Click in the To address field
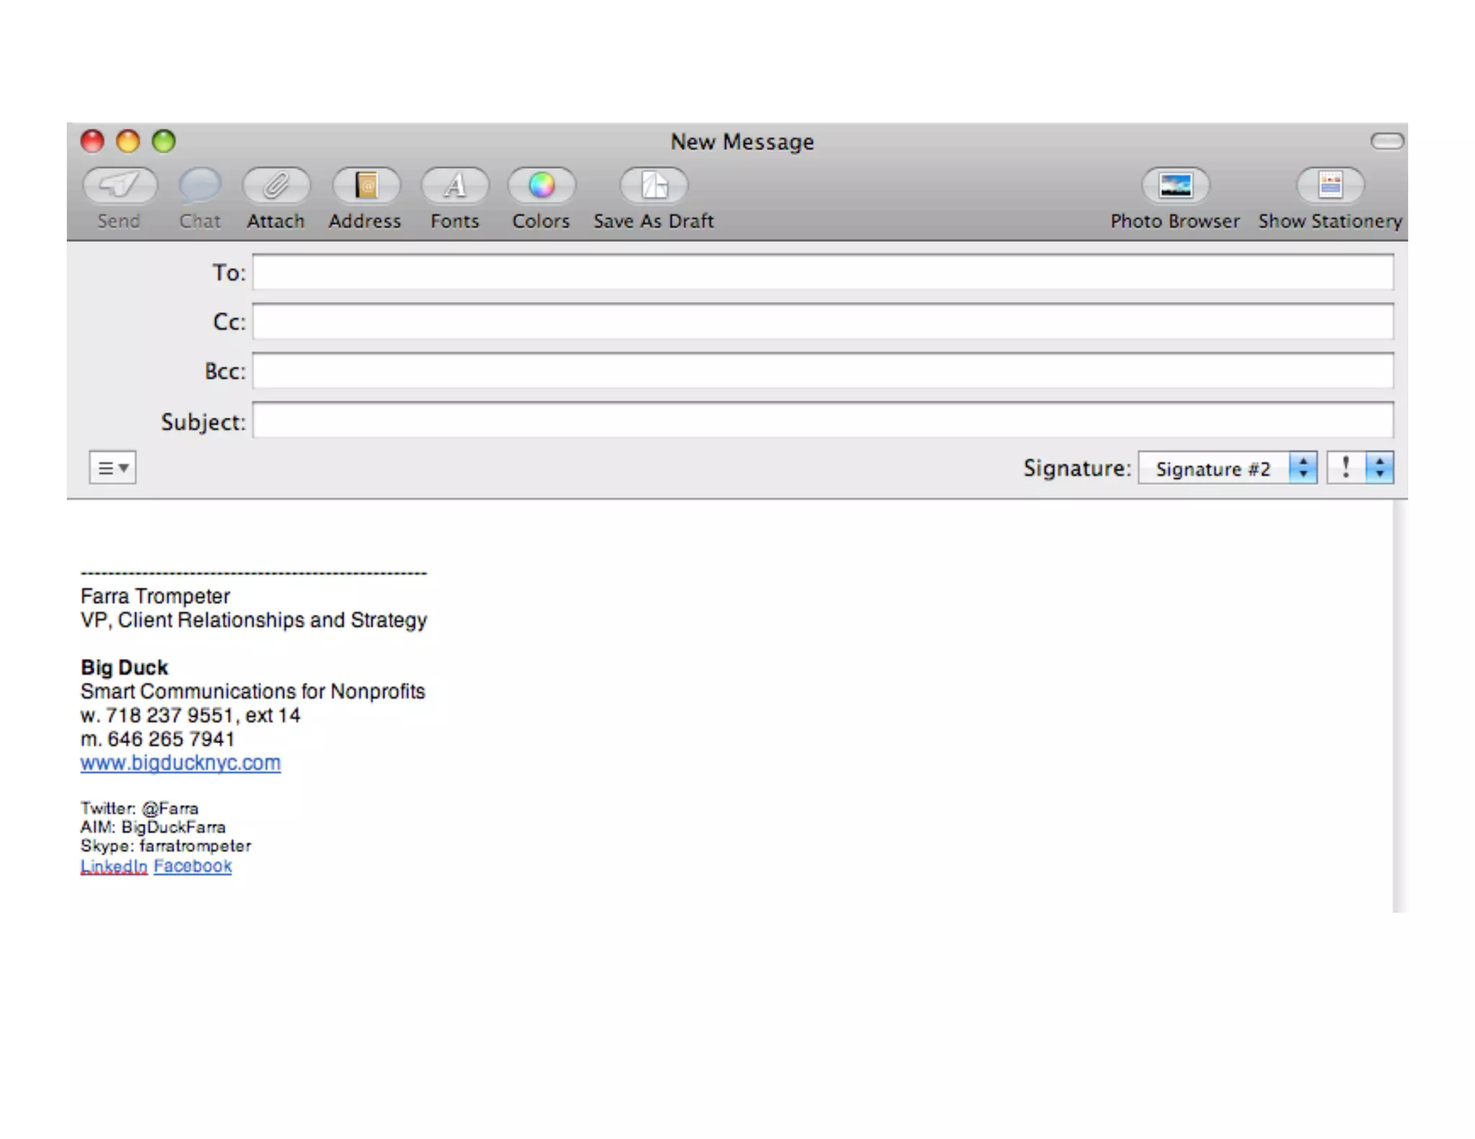1475x1139 pixels. pos(822,273)
